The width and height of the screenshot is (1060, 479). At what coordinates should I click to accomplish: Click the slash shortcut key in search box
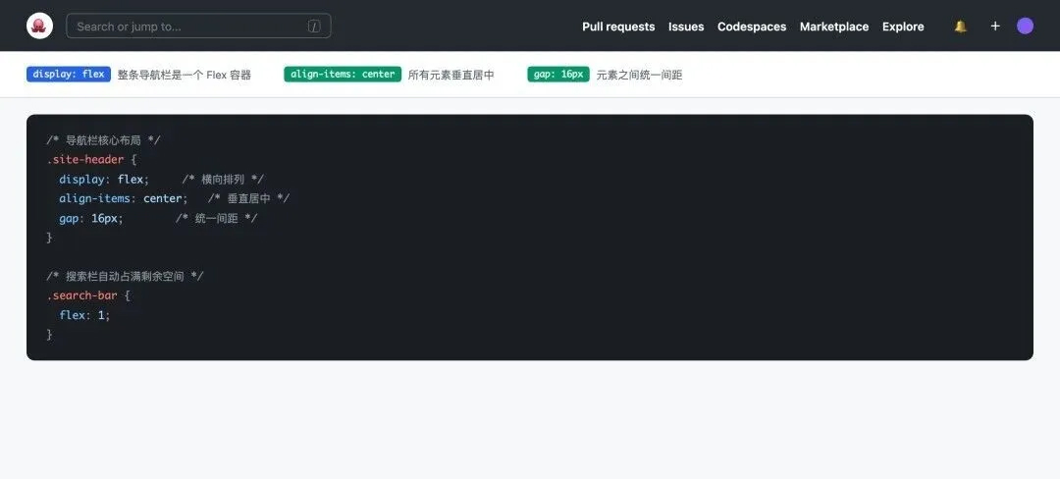pos(314,27)
